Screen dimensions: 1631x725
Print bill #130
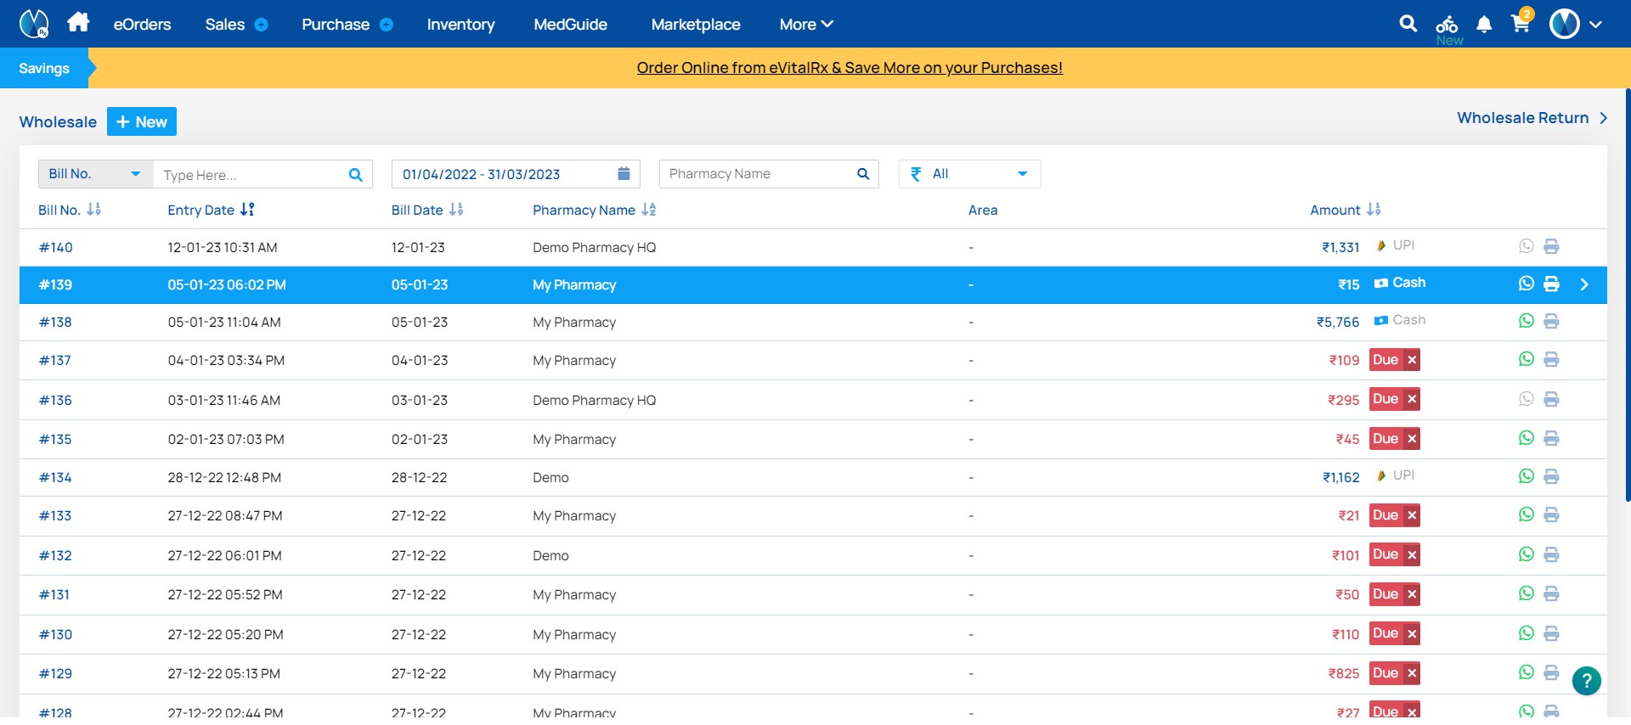(1551, 633)
